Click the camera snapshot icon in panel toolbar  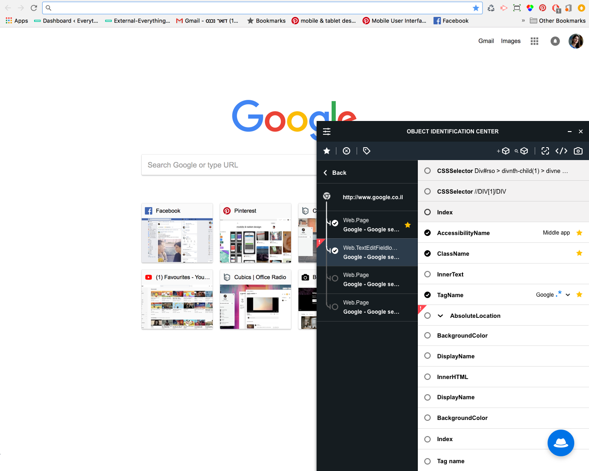[x=578, y=151]
